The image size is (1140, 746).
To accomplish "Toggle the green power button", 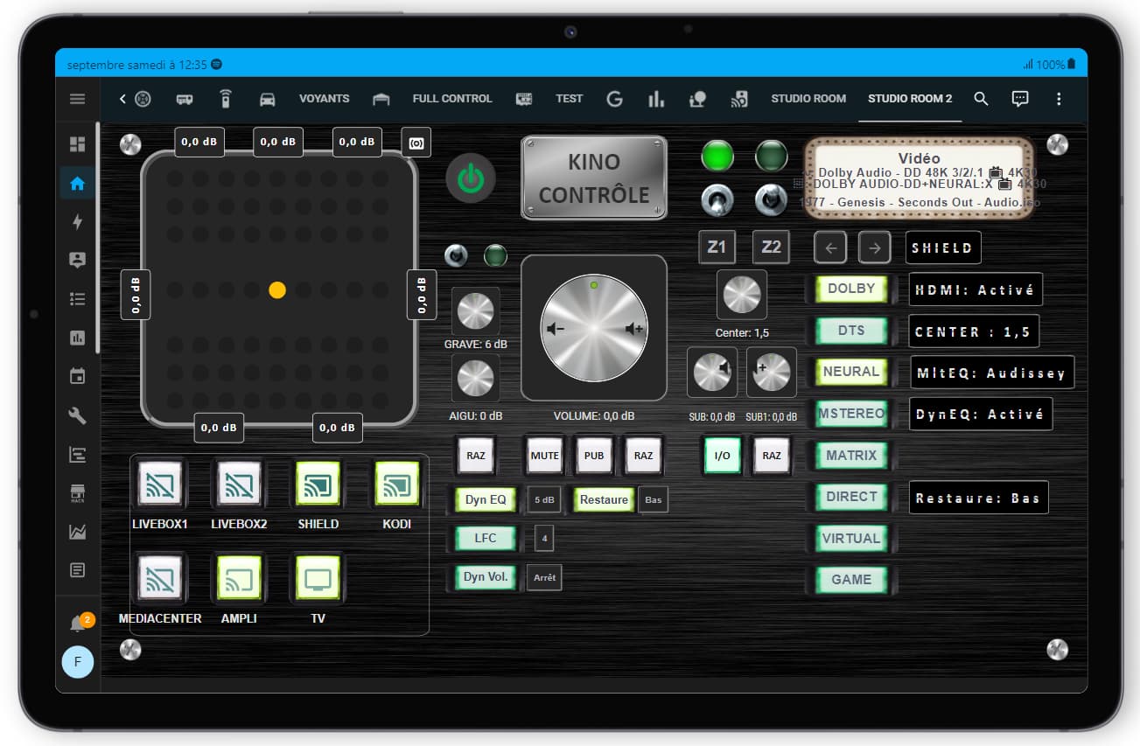I will [x=471, y=178].
